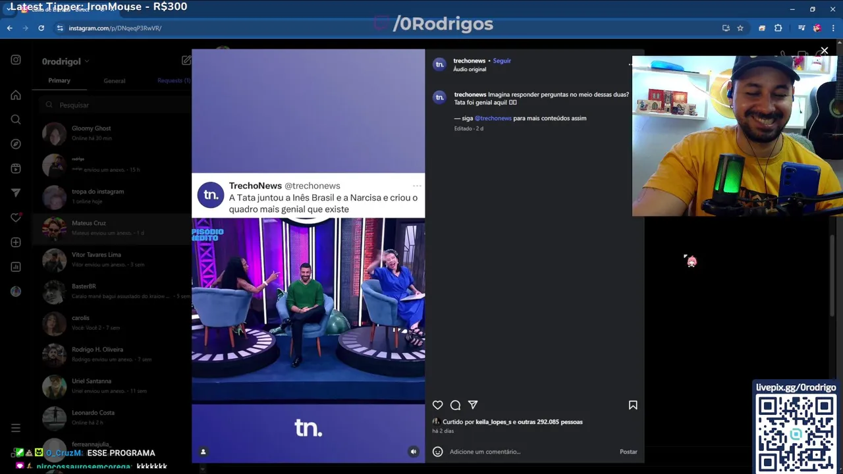Viewport: 843px width, 474px height.
Task: Expand the 0rodrigol account switcher
Action: click(x=65, y=61)
